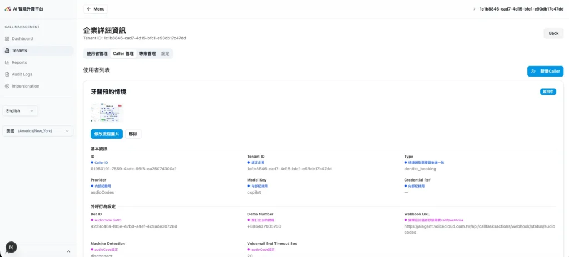Click the Tenants sidebar icon
The height and width of the screenshot is (257, 569).
(x=7, y=51)
